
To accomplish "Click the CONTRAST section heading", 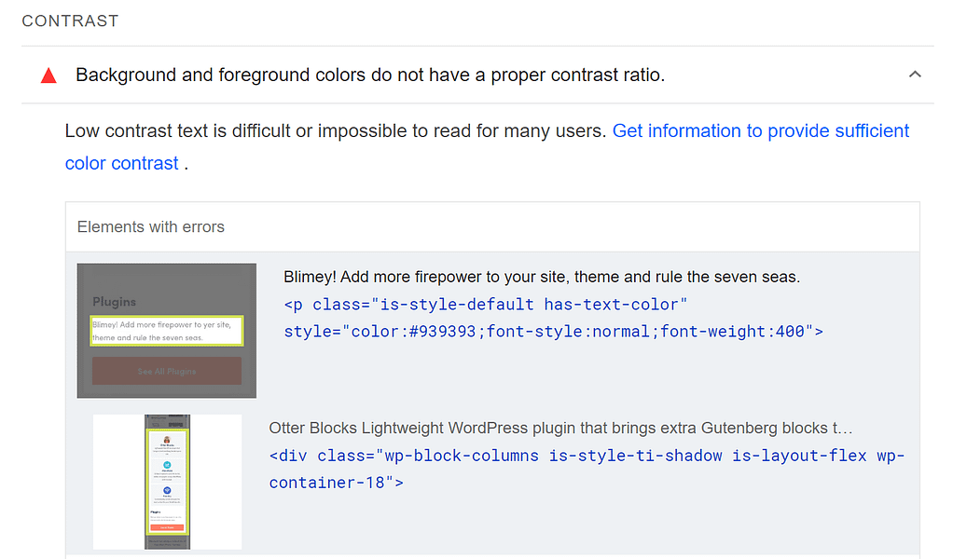I will click(x=70, y=20).
